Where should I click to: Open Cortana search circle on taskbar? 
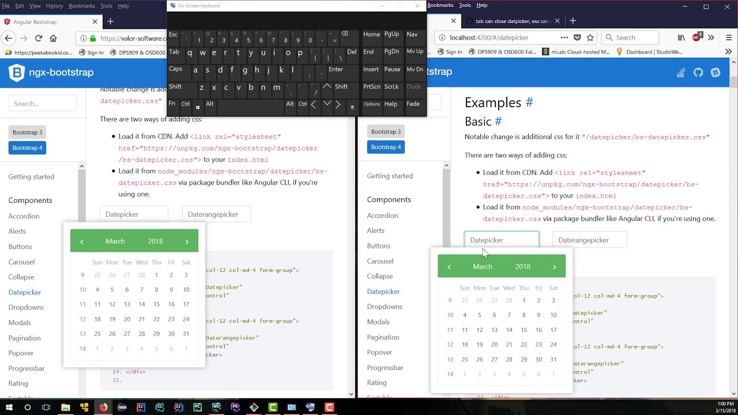point(27,407)
